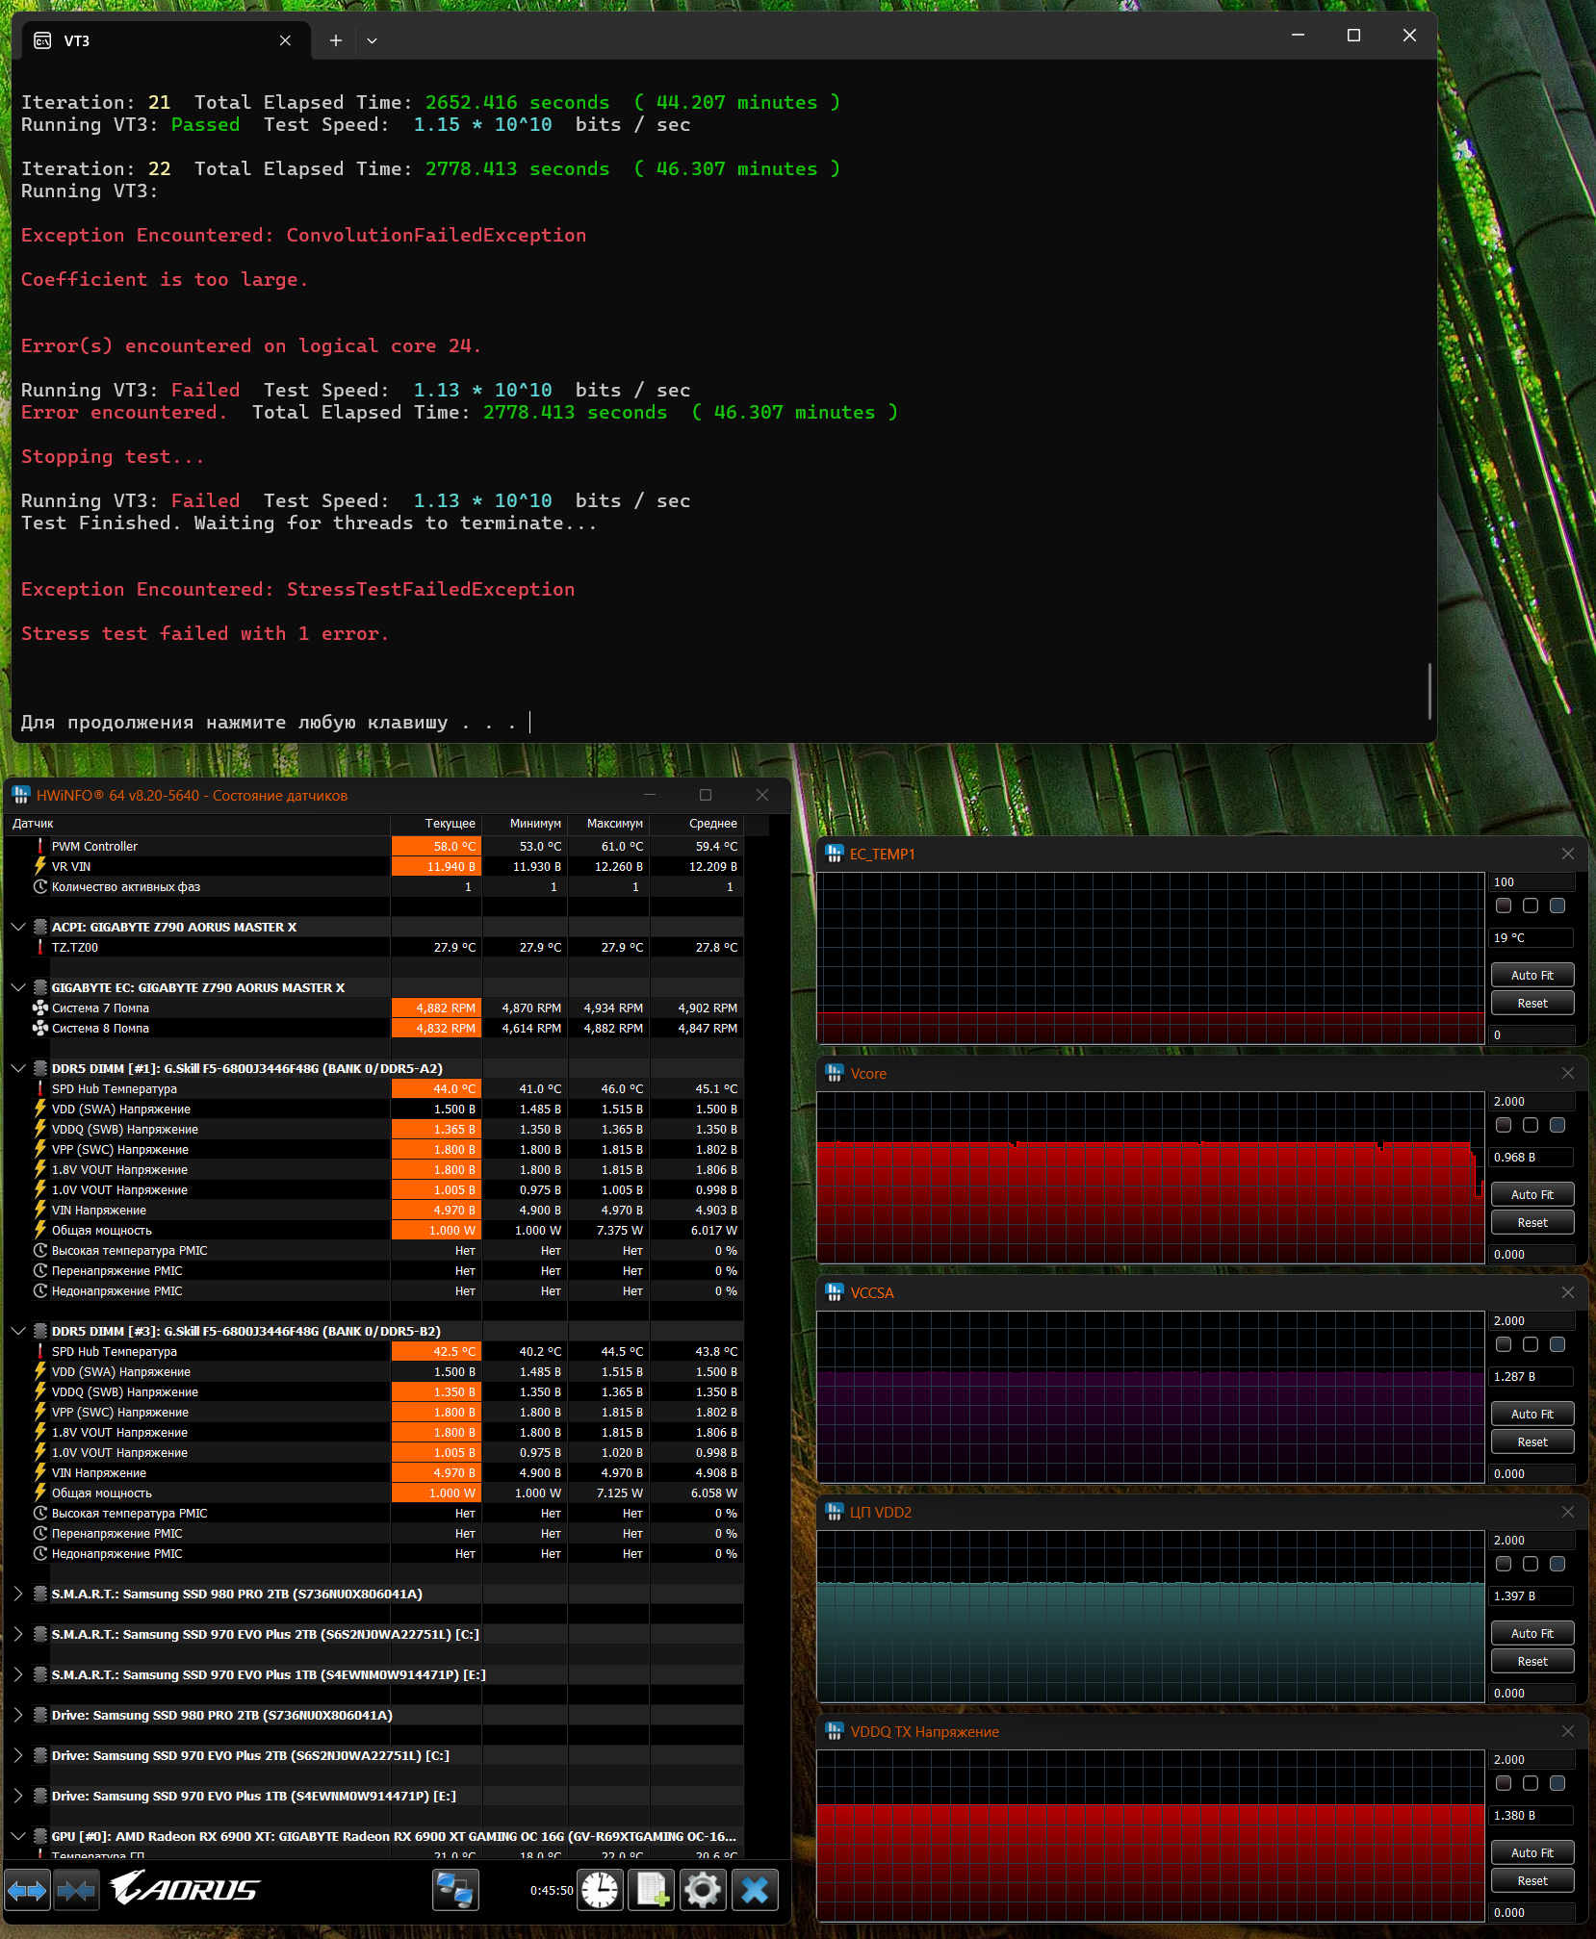Toggle the leftmost checkbox in ЦП VDD2 graph

[x=1504, y=1564]
